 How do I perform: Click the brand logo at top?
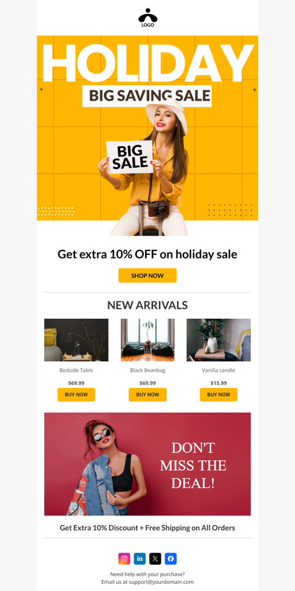point(147,18)
